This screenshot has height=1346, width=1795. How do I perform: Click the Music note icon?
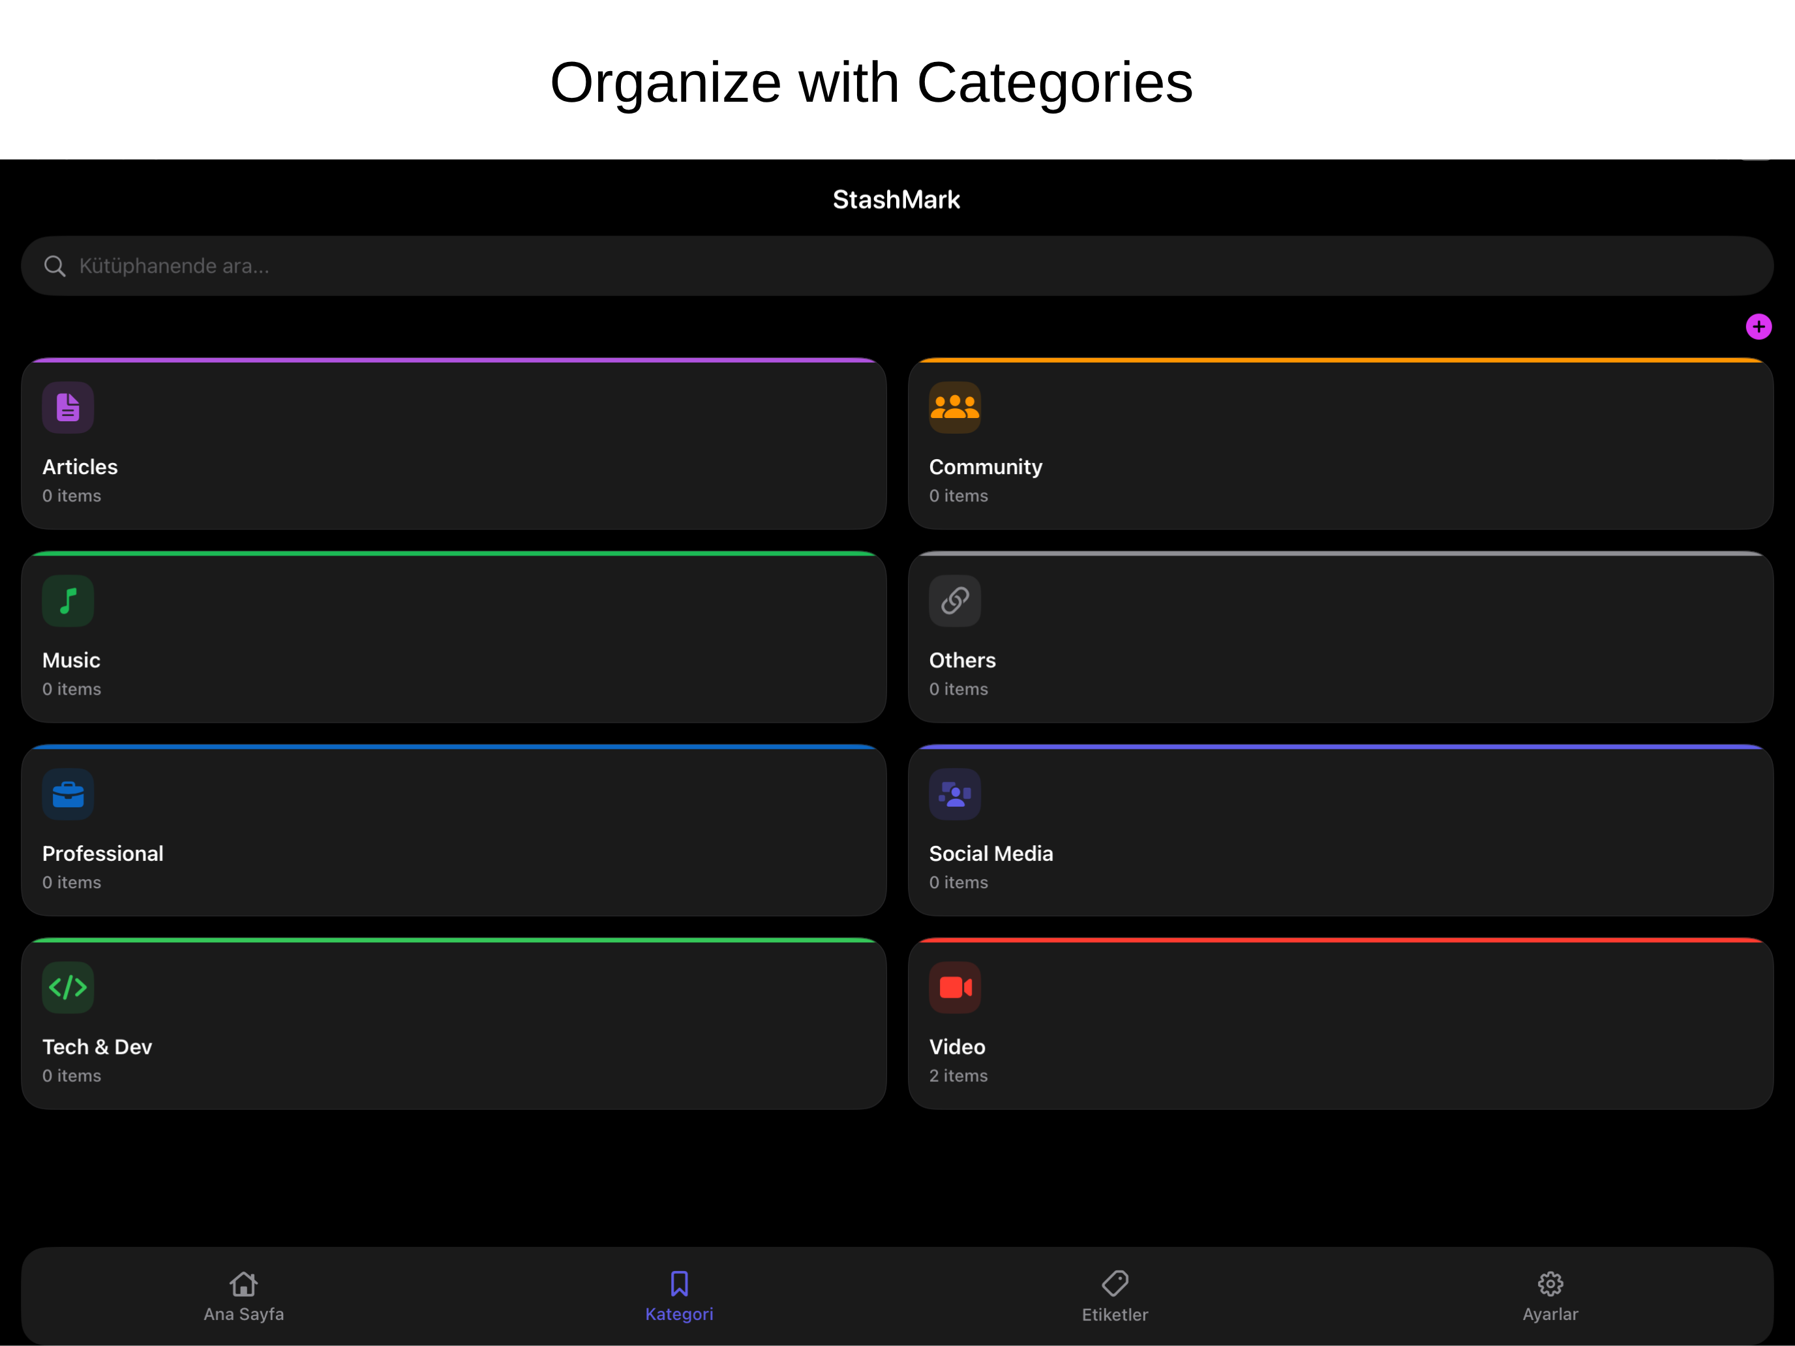click(x=68, y=601)
